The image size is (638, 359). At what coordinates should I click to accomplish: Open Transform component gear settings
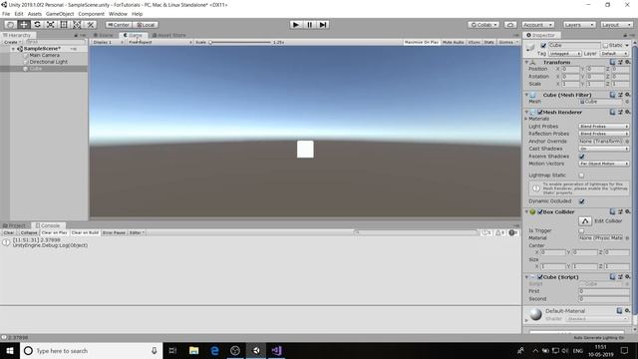(x=627, y=62)
